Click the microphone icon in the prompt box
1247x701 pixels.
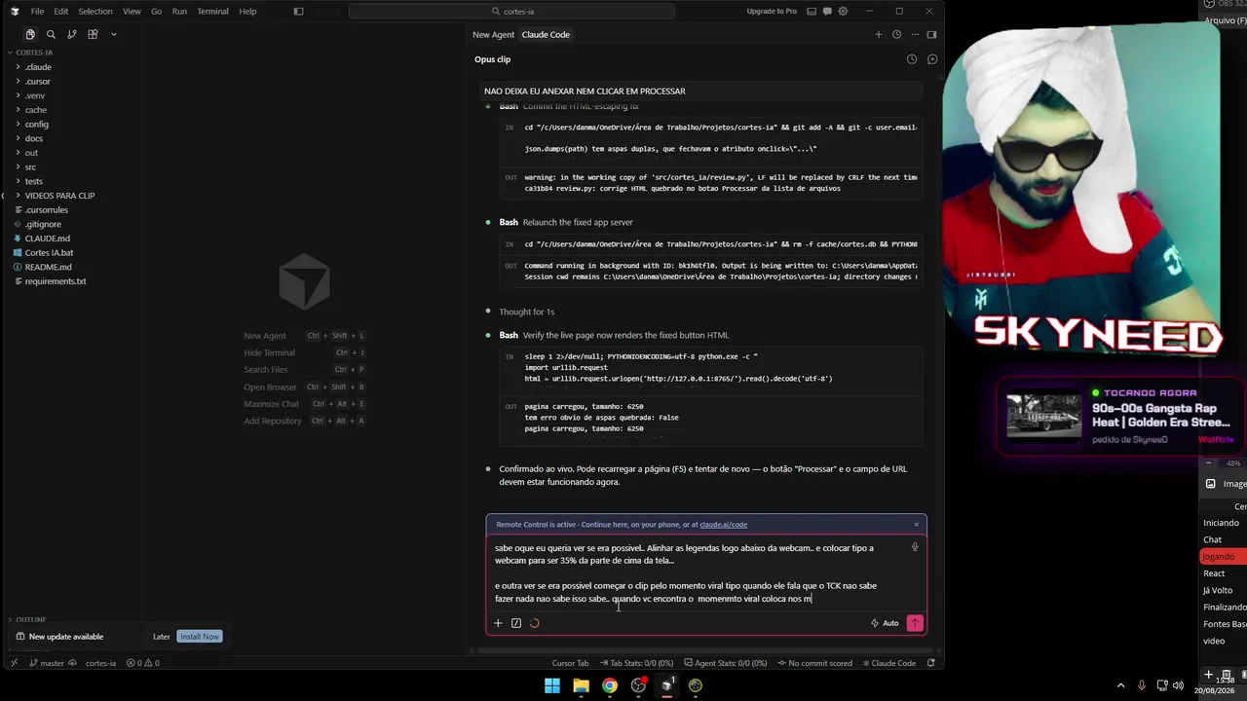(914, 547)
